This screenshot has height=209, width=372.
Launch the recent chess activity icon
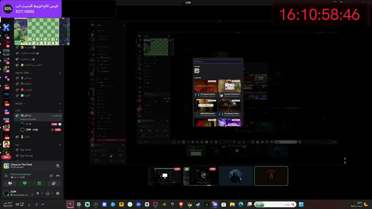(x=197, y=71)
